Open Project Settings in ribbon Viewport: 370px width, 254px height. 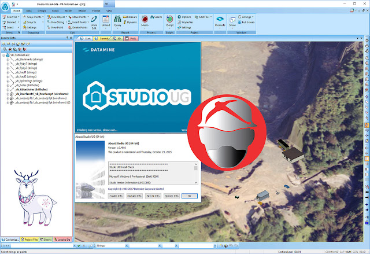click(184, 27)
